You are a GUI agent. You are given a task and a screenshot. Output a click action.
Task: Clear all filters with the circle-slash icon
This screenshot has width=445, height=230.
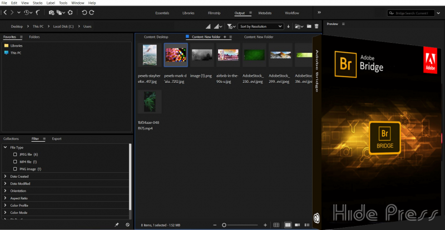(127, 224)
